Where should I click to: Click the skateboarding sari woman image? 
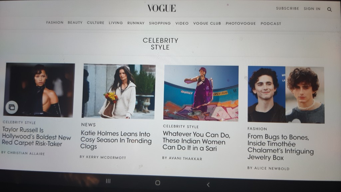click(201, 93)
